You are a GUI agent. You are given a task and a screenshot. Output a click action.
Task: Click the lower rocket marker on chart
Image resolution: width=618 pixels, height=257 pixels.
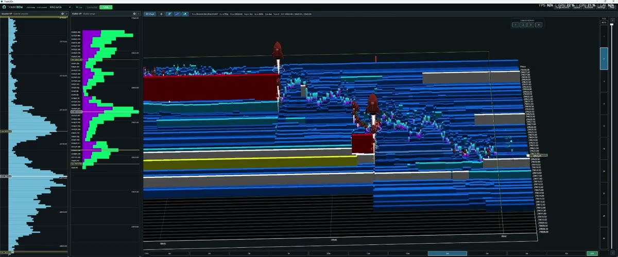click(x=372, y=105)
